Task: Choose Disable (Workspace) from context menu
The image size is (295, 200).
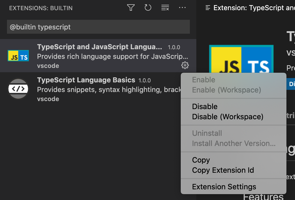Action: point(228,117)
